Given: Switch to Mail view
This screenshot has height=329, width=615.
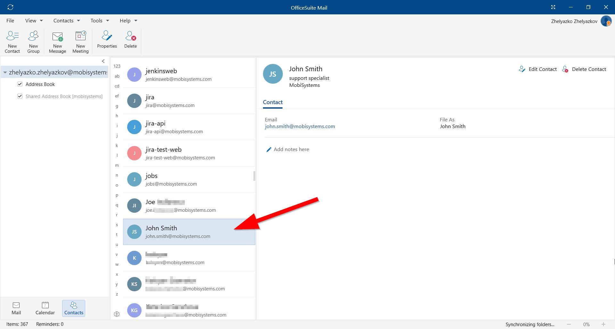Looking at the screenshot, I should click(x=16, y=308).
